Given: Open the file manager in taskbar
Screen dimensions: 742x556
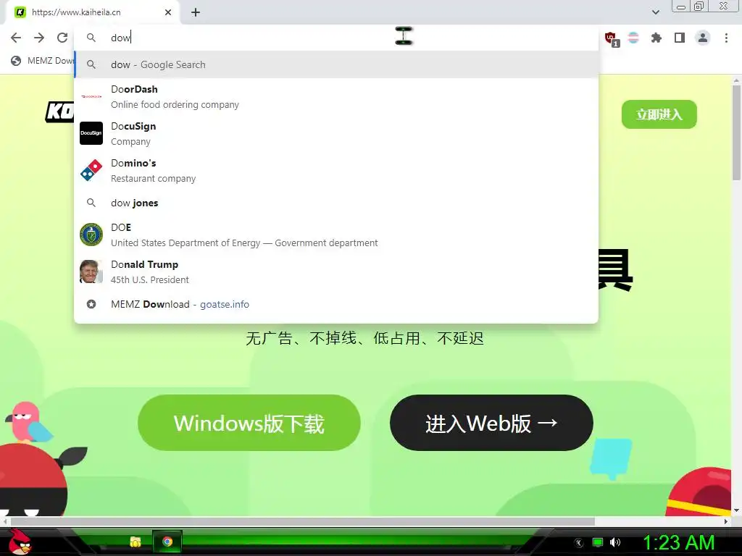Looking at the screenshot, I should coord(136,542).
